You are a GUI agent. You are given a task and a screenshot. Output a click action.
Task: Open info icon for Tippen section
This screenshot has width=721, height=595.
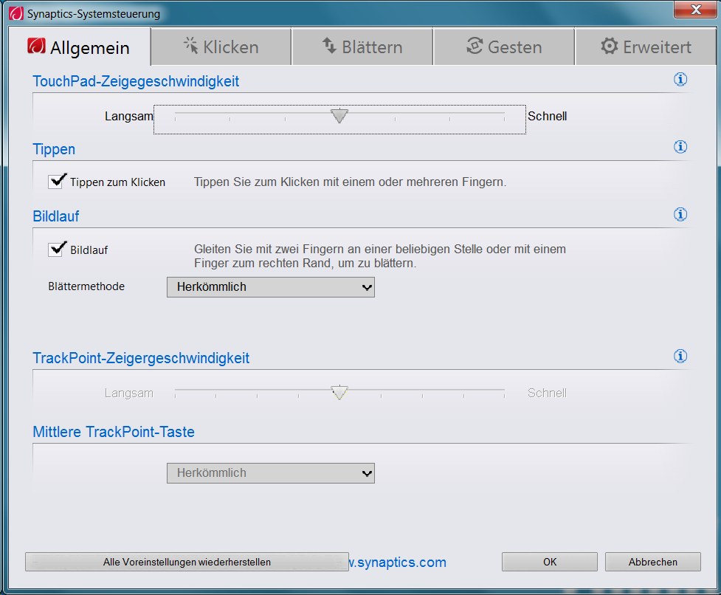coord(680,147)
